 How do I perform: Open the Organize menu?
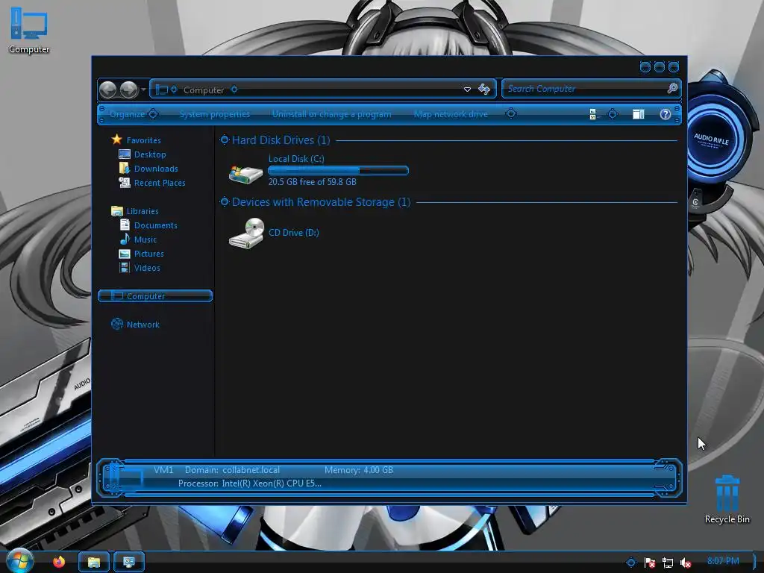pos(134,114)
